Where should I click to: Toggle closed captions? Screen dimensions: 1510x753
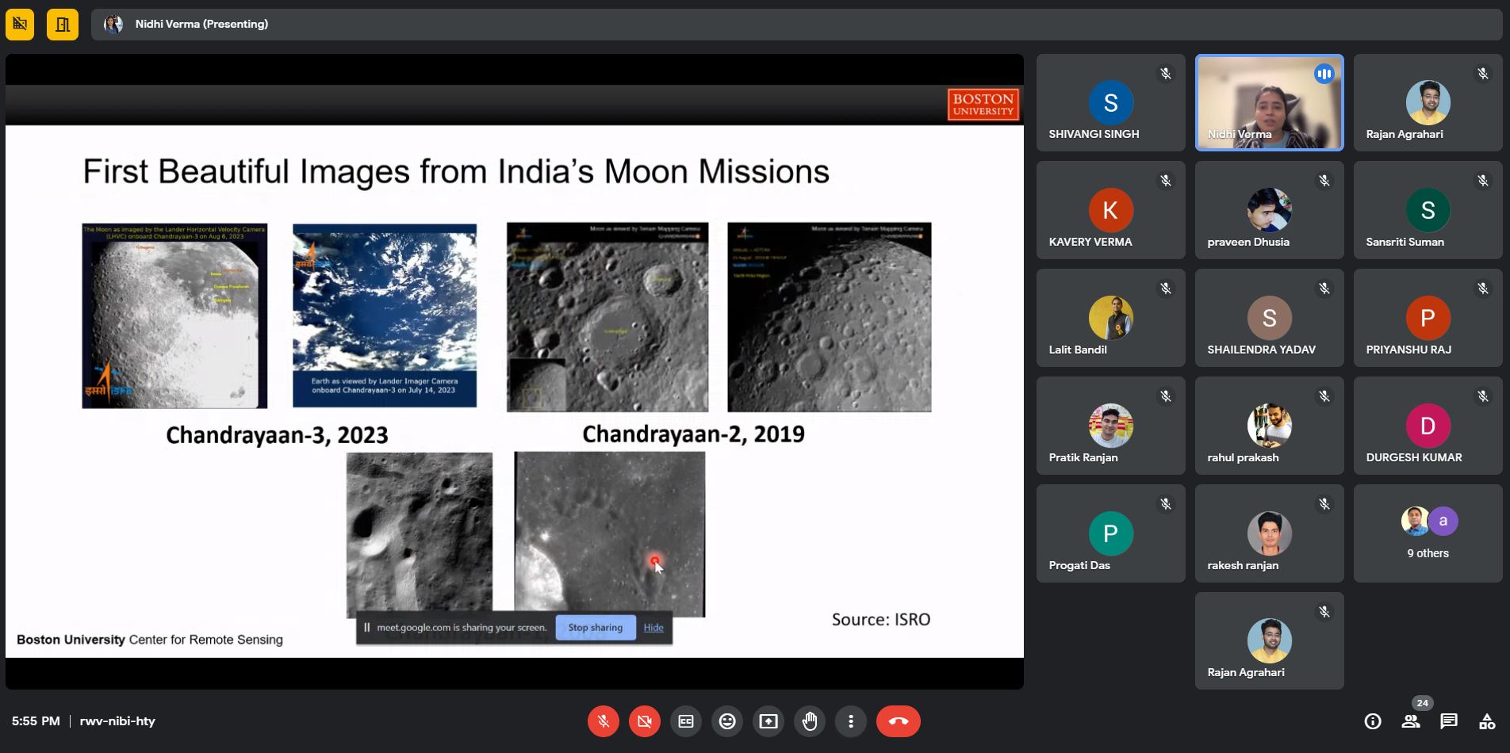pyautogui.click(x=686, y=721)
